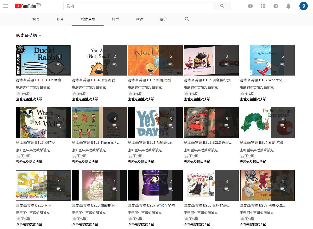
Task: Click the channel search magnifier icon
Action: (x=187, y=19)
